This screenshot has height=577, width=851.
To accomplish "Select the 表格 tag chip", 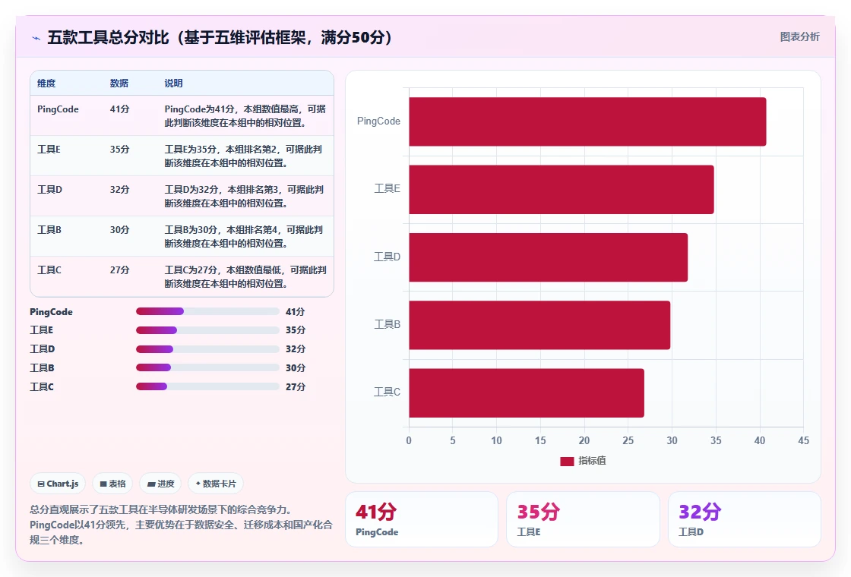I will coord(112,484).
